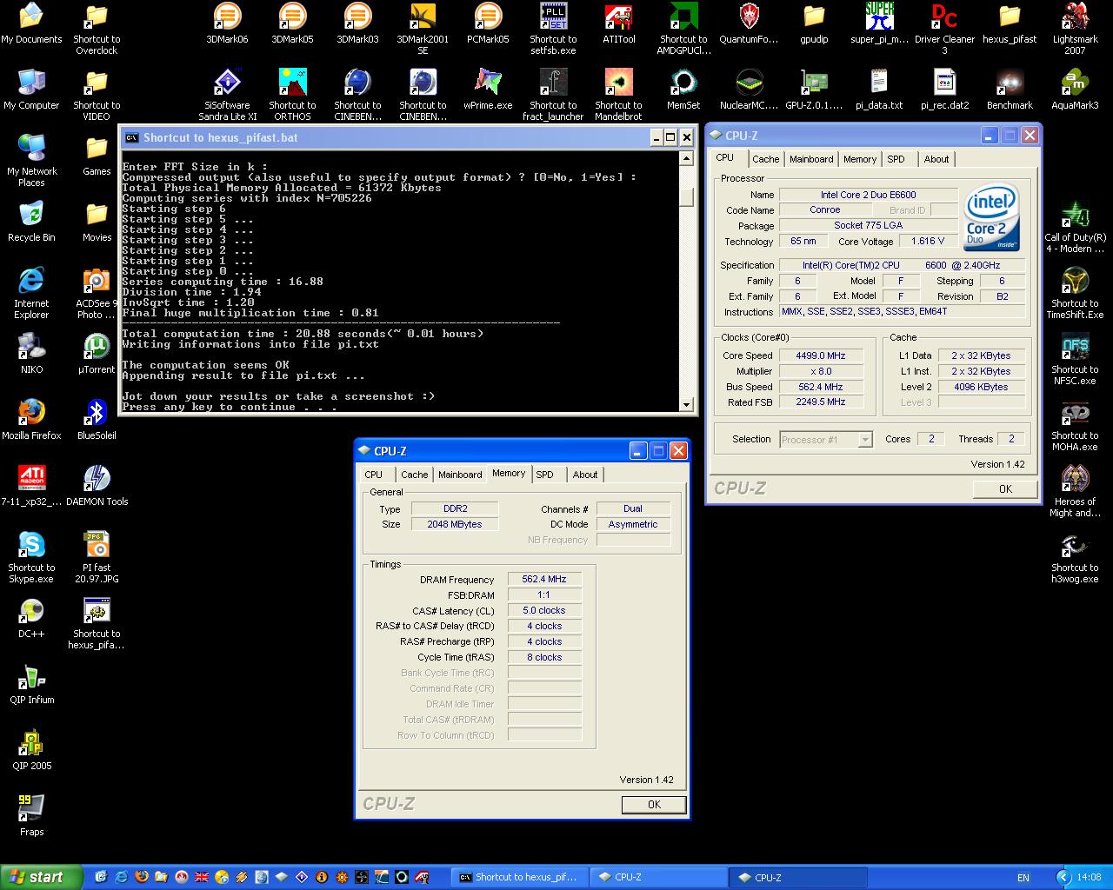The height and width of the screenshot is (890, 1113).
Task: Click the Intel Core 2 Duo logo
Action: [x=992, y=216]
